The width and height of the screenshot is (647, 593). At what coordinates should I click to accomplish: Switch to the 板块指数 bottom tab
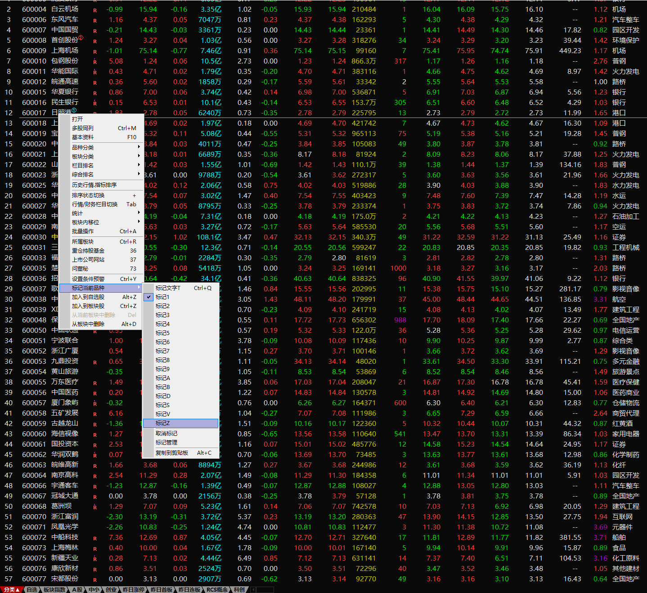[54, 589]
